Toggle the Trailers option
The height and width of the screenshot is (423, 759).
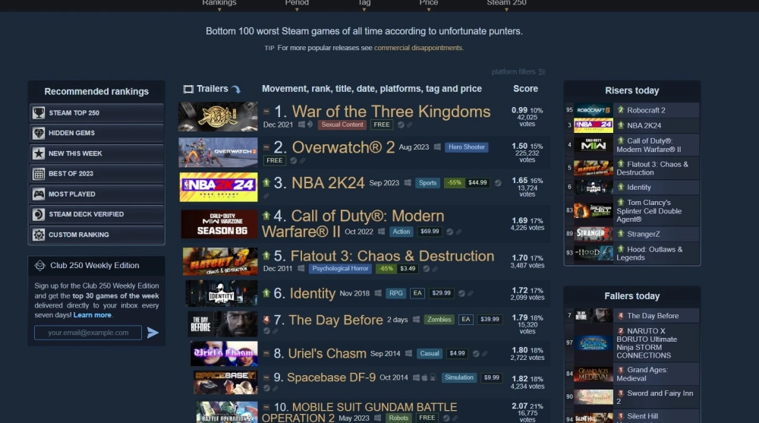point(212,89)
